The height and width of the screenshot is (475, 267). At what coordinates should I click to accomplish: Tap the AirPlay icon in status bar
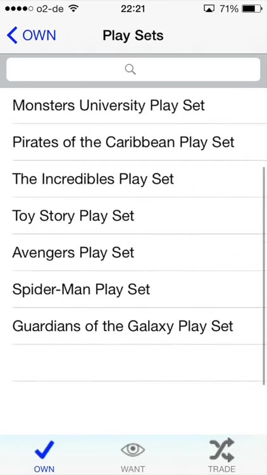coord(209,9)
